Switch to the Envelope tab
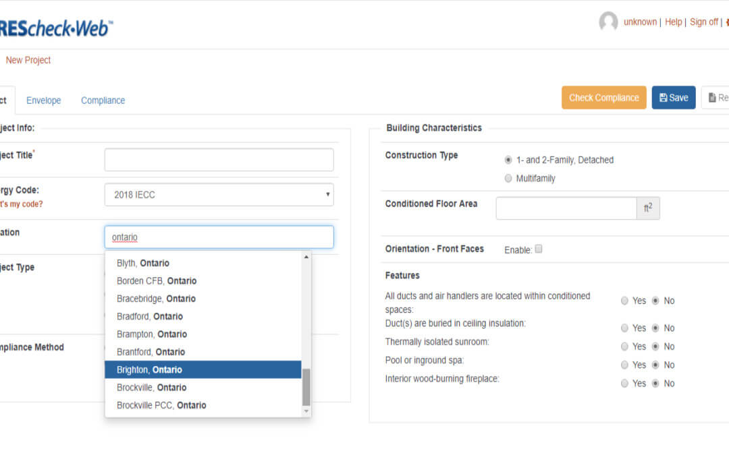 pos(43,100)
